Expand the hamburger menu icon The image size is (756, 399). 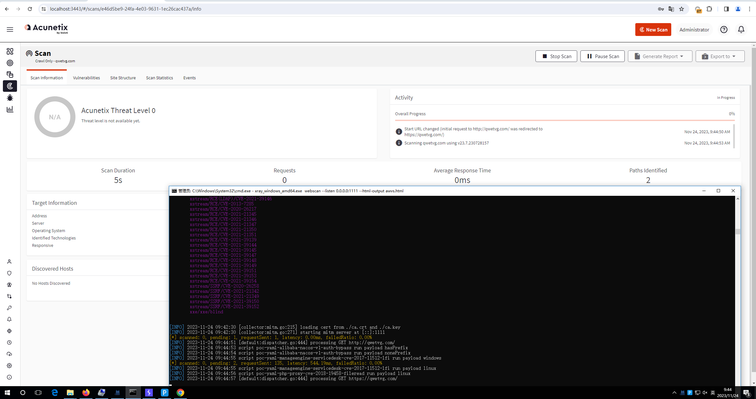(x=10, y=30)
